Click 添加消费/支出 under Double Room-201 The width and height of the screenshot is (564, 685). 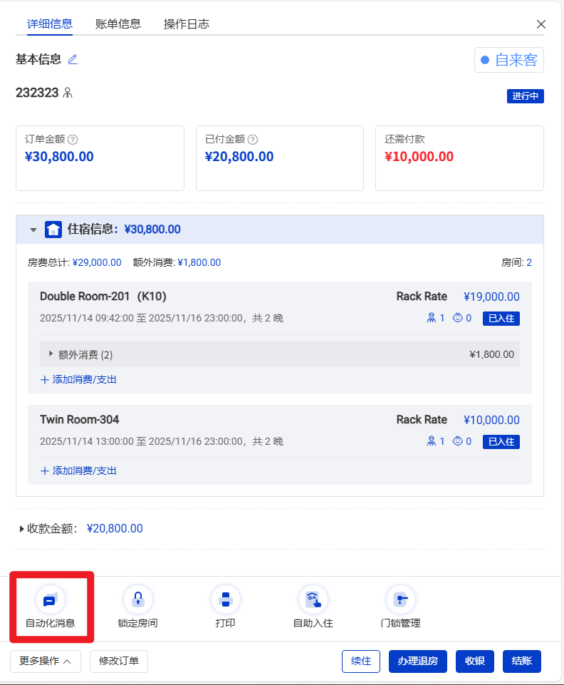[x=79, y=379]
